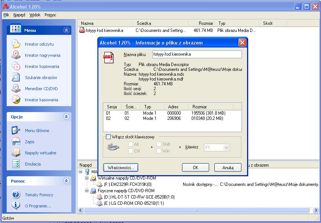Click the D: HL-DT-ST drive icon
This screenshot has height=223, width=321.
(100, 197)
